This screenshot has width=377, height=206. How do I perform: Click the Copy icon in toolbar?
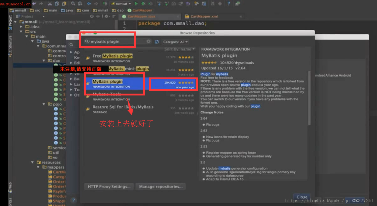coord(57,4)
